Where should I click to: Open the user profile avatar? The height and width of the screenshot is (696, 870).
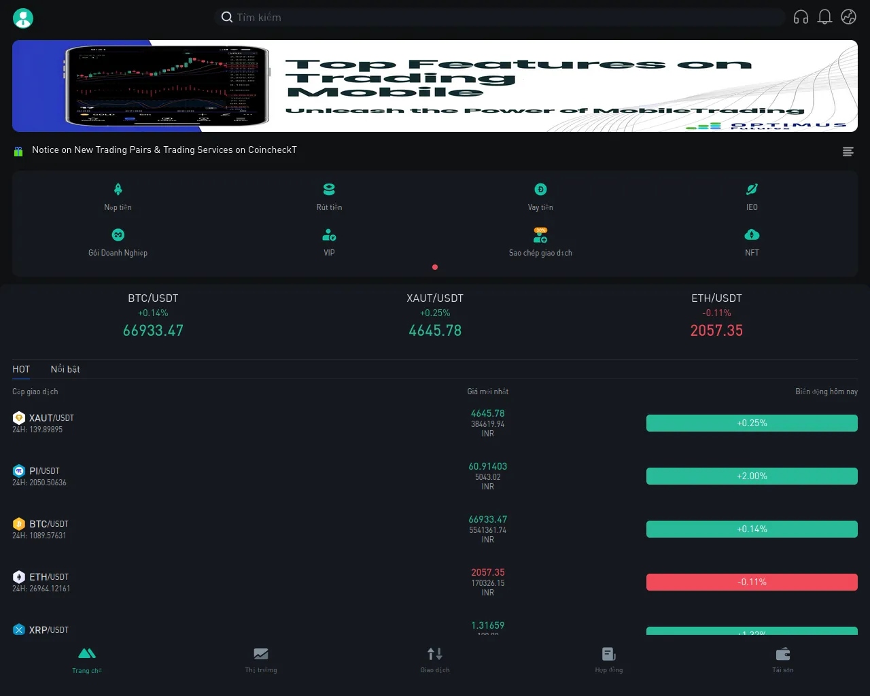coord(23,18)
